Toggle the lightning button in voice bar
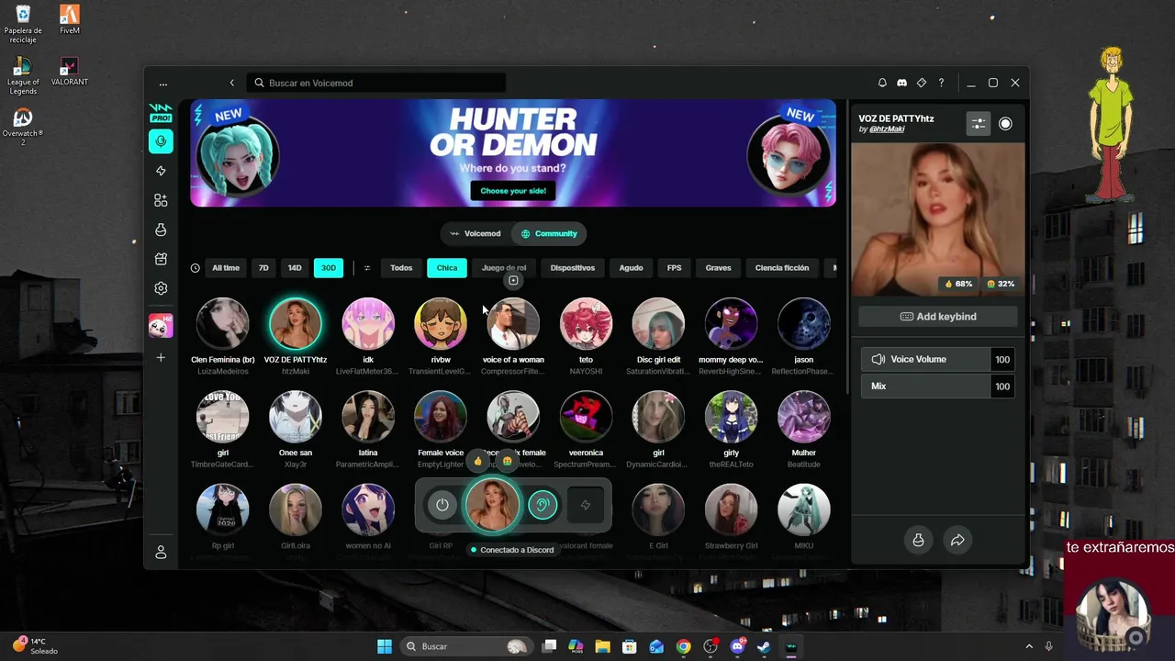The image size is (1175, 661). pyautogui.click(x=585, y=504)
